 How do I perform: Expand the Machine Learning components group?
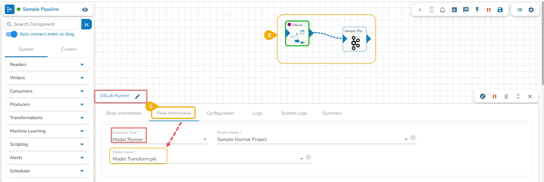pyautogui.click(x=47, y=131)
